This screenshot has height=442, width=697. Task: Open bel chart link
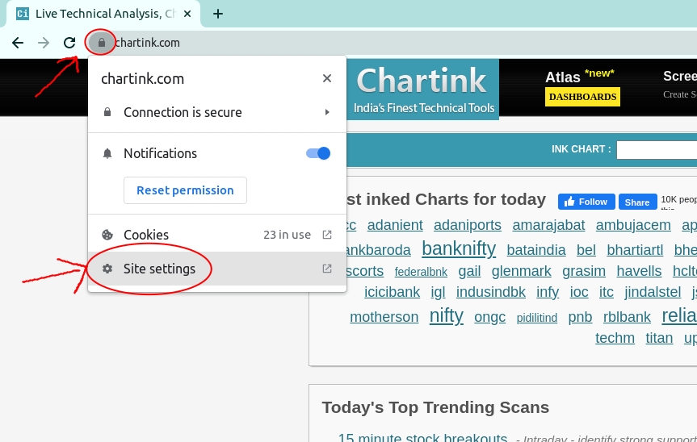click(x=586, y=250)
